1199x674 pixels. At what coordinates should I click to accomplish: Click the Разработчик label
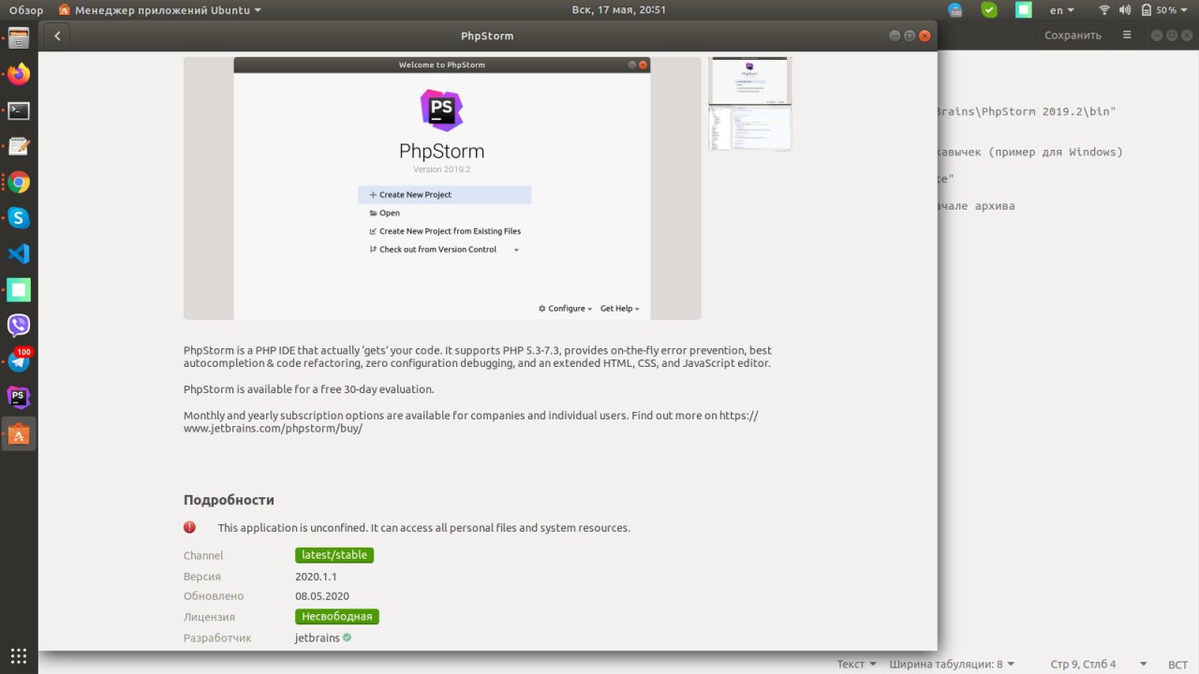[x=216, y=637]
